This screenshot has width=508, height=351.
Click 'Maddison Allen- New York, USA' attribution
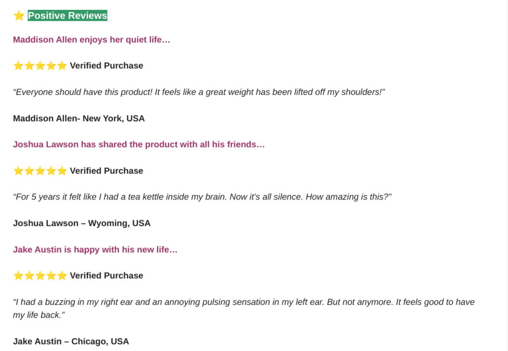pos(79,118)
